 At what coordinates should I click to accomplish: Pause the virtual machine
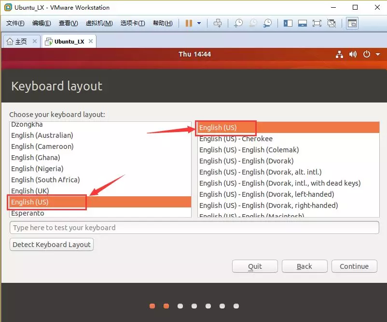189,23
